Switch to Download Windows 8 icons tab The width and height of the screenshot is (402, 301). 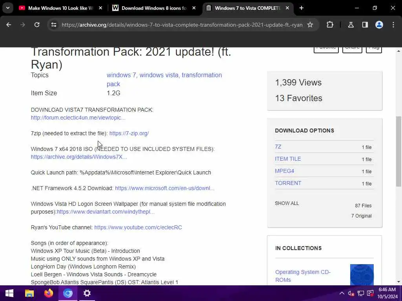pyautogui.click(x=154, y=8)
